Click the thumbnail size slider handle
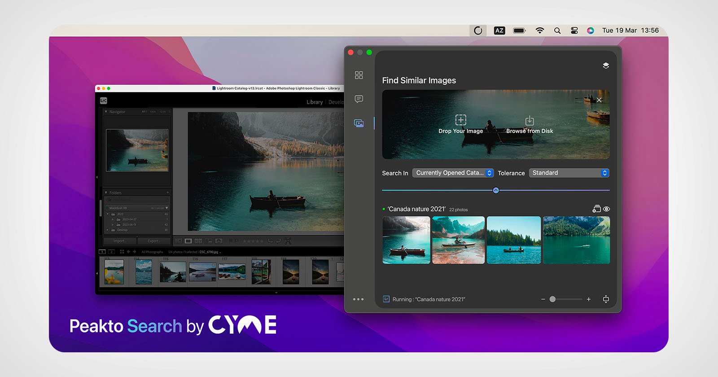 click(552, 299)
